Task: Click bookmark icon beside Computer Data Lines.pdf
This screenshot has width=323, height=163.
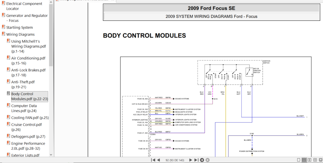Action: (8, 105)
